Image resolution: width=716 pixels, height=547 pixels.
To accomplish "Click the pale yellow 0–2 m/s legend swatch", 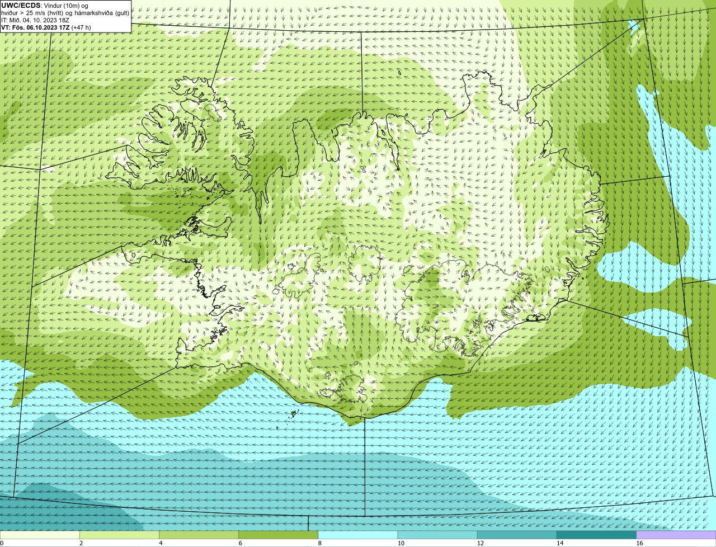I will click(40, 535).
